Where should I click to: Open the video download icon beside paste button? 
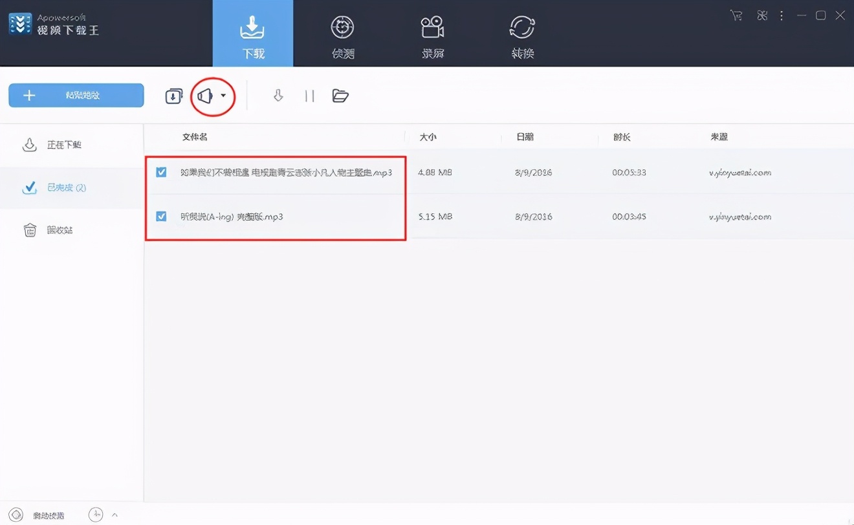coord(173,95)
